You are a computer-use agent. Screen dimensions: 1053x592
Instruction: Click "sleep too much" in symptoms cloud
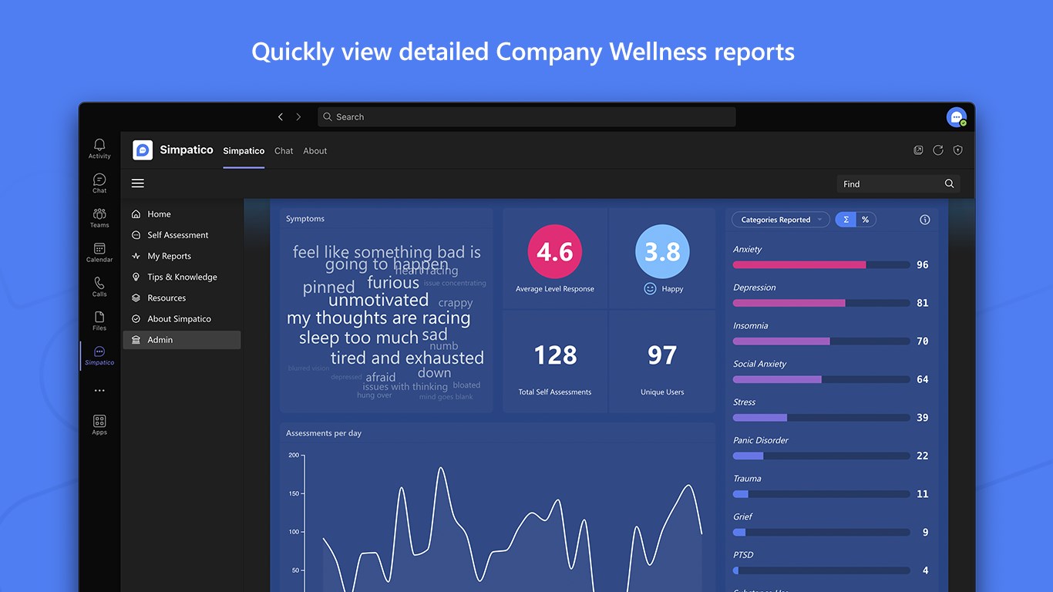(x=358, y=338)
